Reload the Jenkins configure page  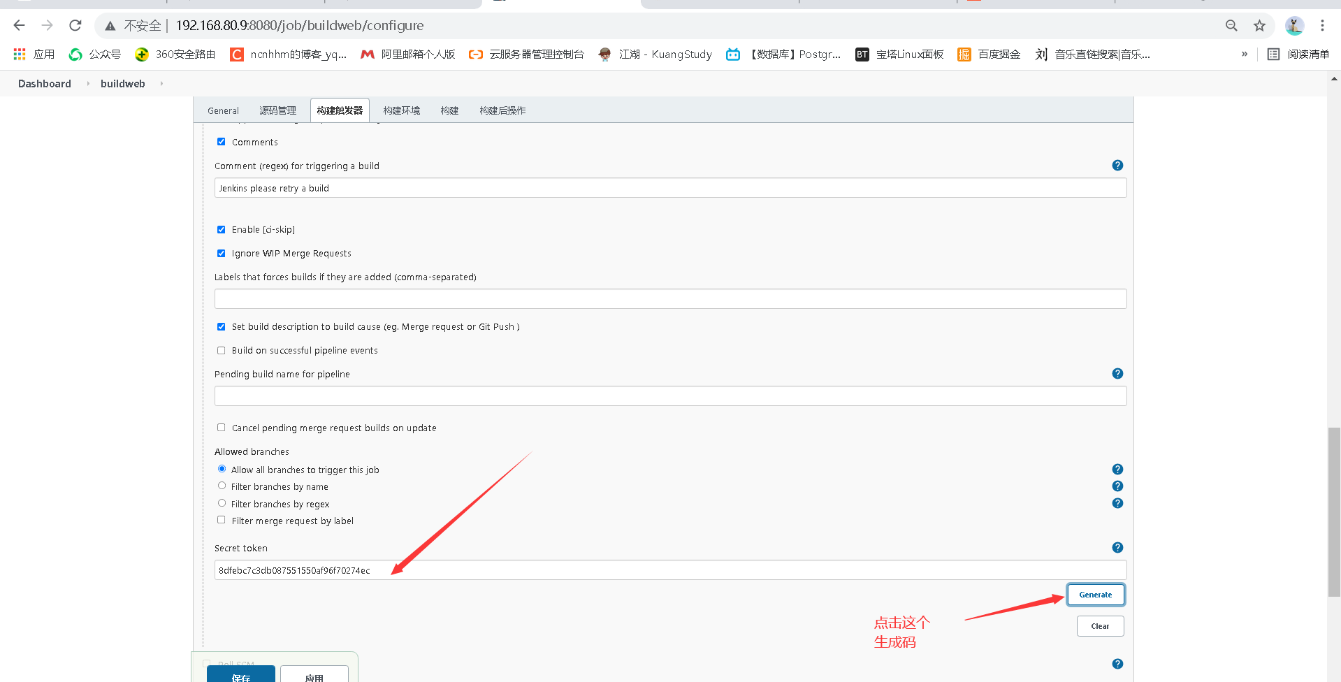pos(75,25)
